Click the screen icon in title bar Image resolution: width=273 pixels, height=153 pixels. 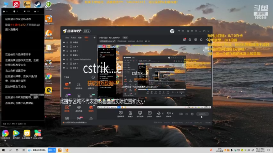coord(188,31)
